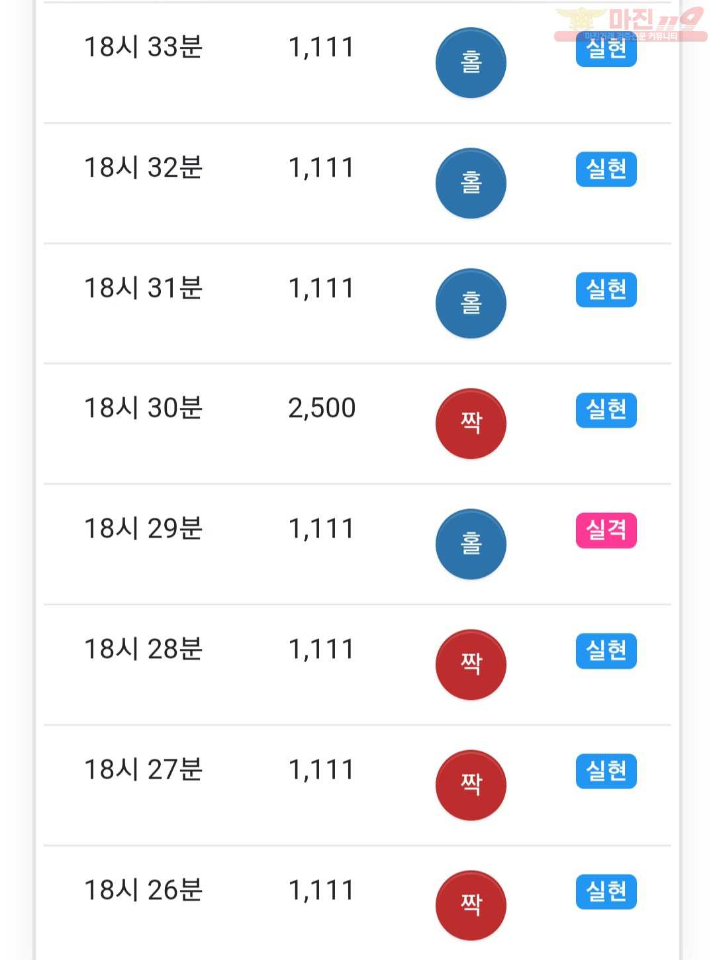Screen dimensions: 715x960
Task: Click the 실현 badge for 18시 30분
Action: (606, 410)
